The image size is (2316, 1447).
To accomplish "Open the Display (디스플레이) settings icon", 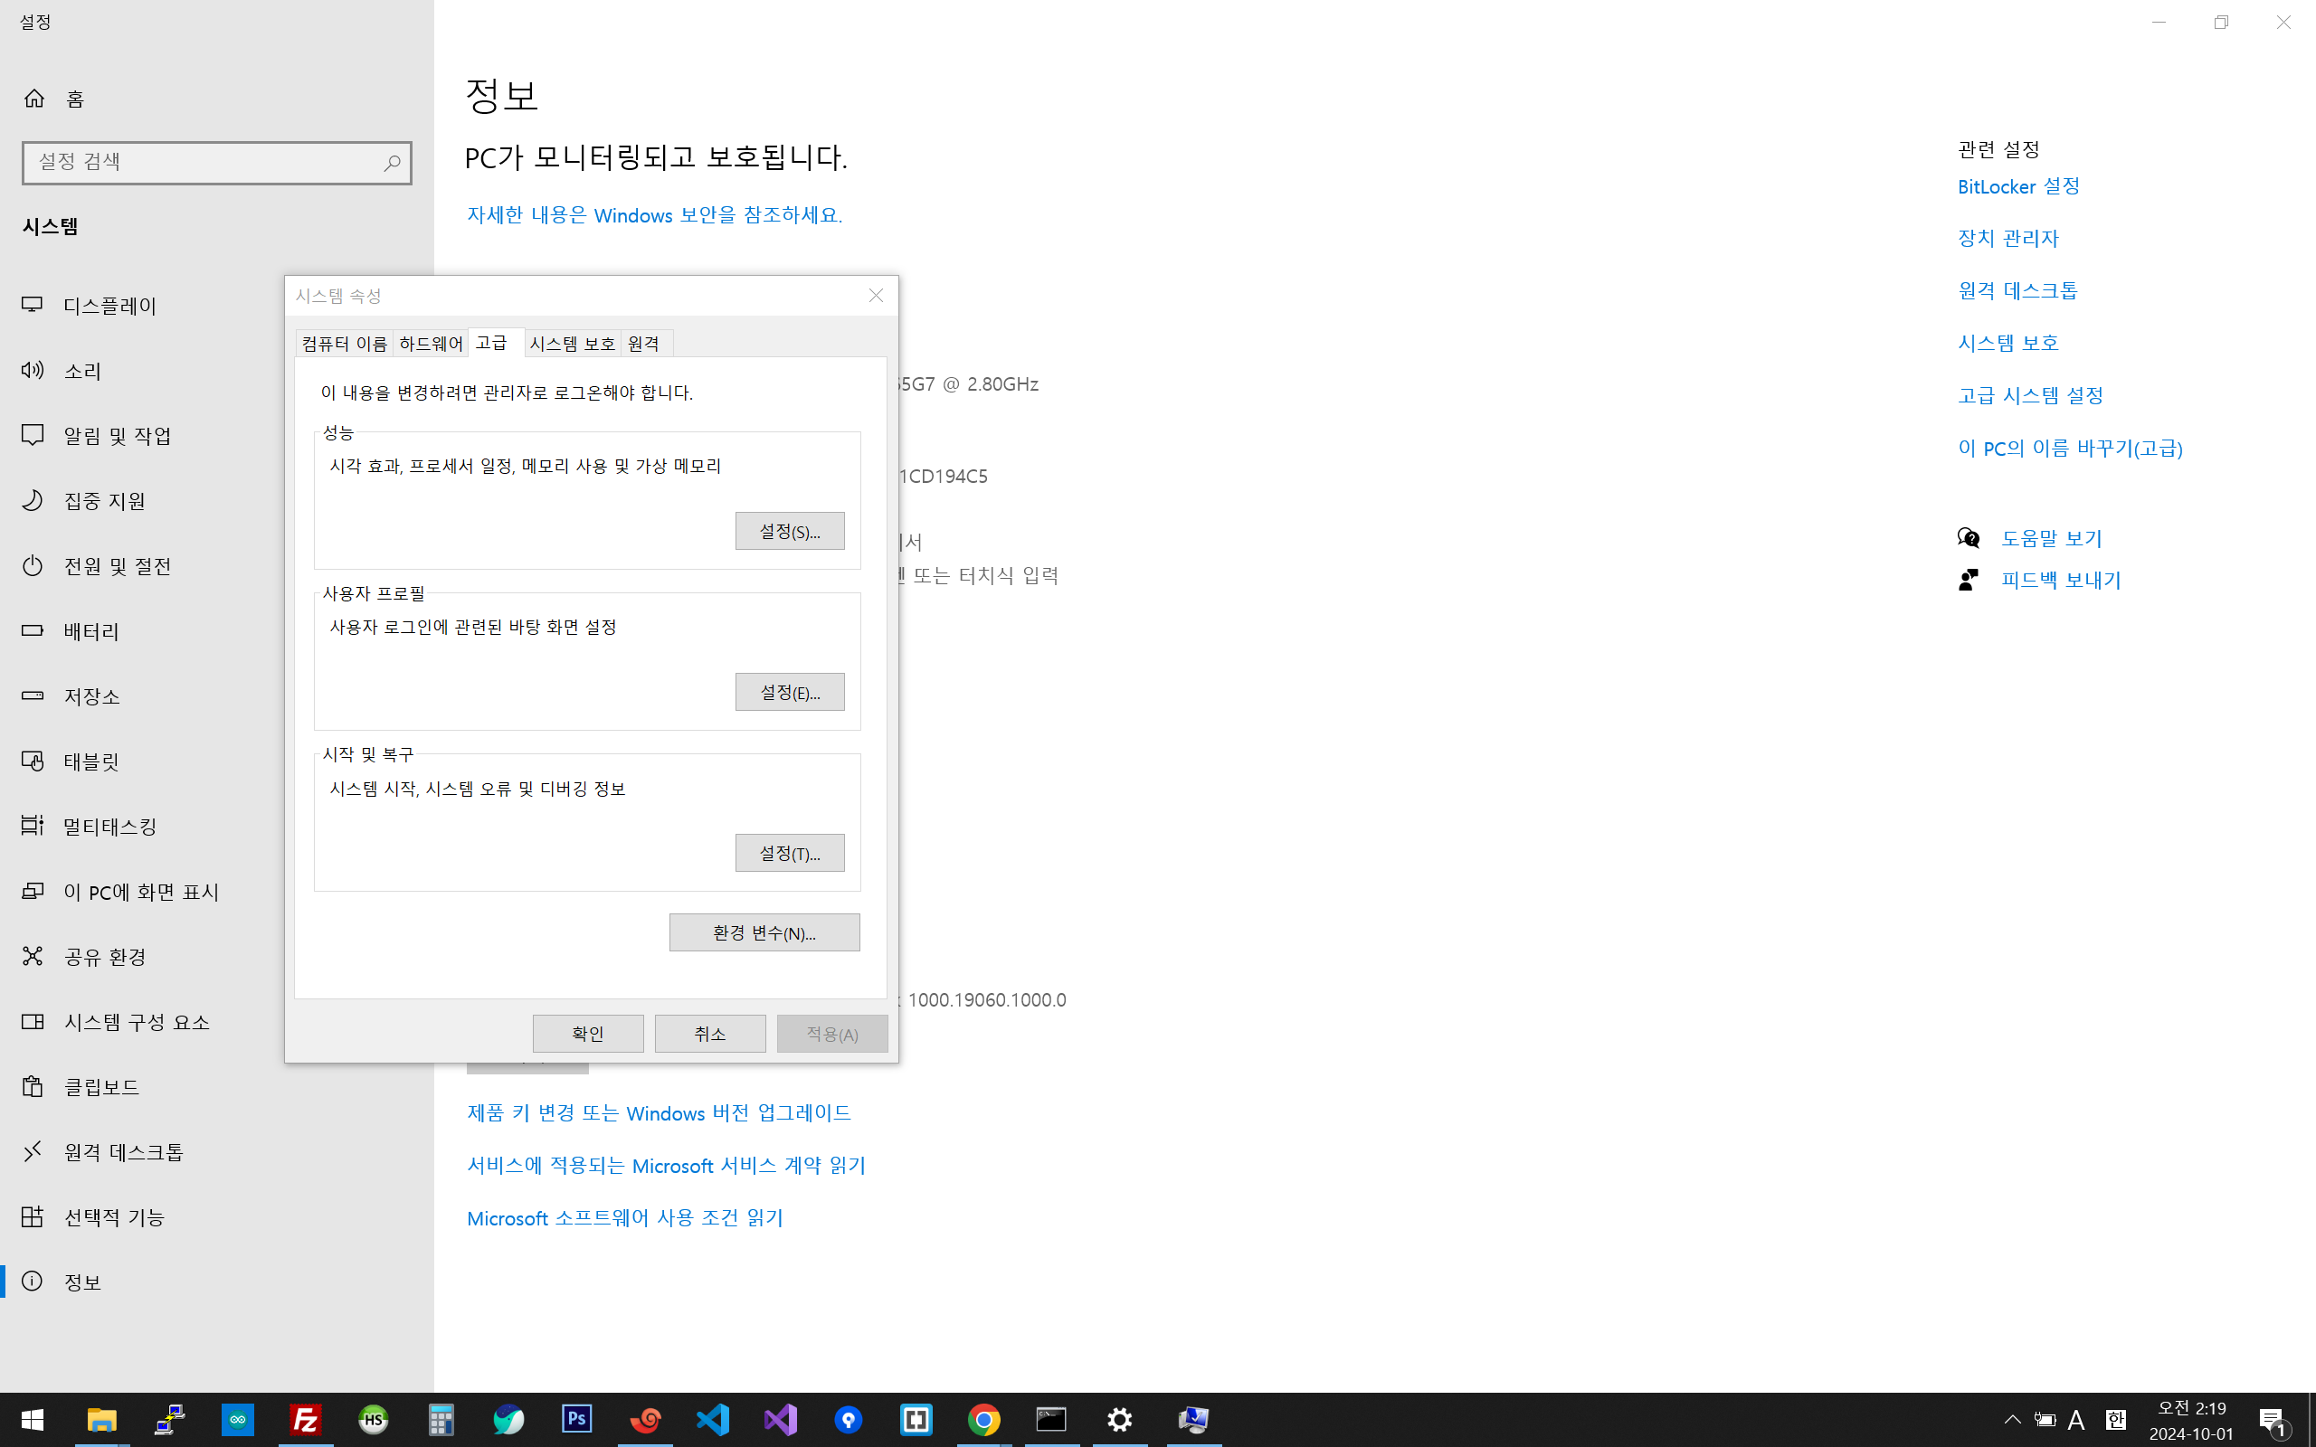I will coord(33,306).
